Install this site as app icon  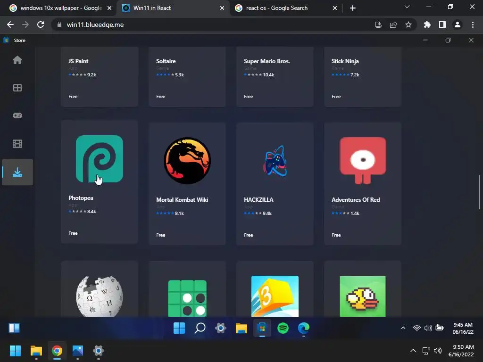(378, 25)
